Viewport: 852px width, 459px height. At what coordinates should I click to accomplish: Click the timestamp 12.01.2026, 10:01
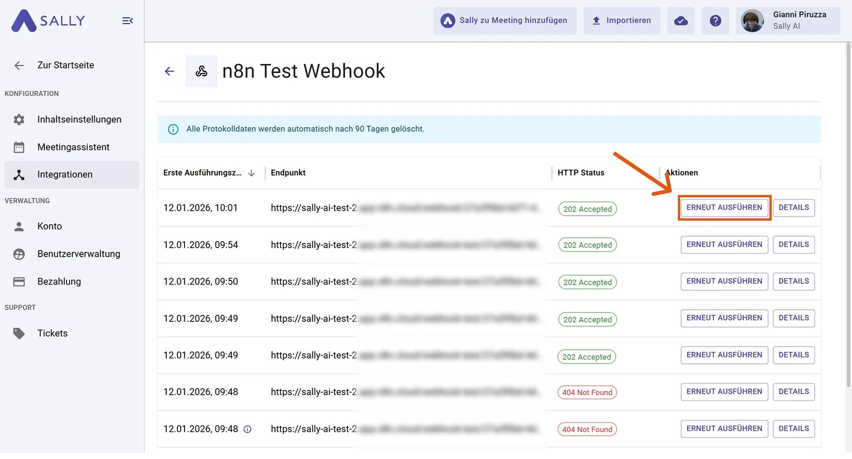click(x=200, y=208)
